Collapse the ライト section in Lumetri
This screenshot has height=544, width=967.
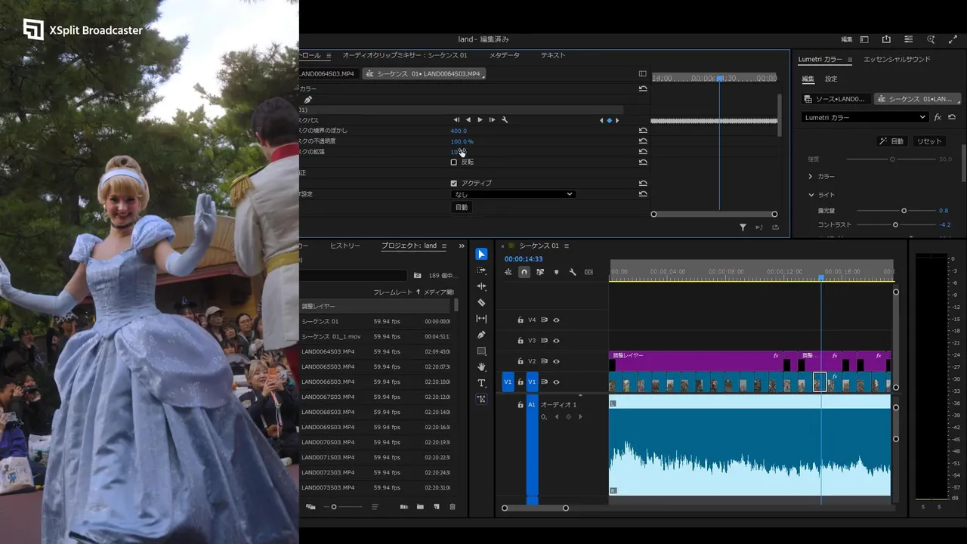pos(811,195)
